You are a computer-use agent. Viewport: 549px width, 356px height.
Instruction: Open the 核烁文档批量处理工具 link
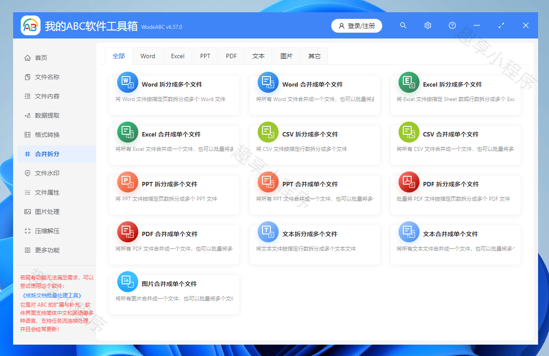coord(52,296)
